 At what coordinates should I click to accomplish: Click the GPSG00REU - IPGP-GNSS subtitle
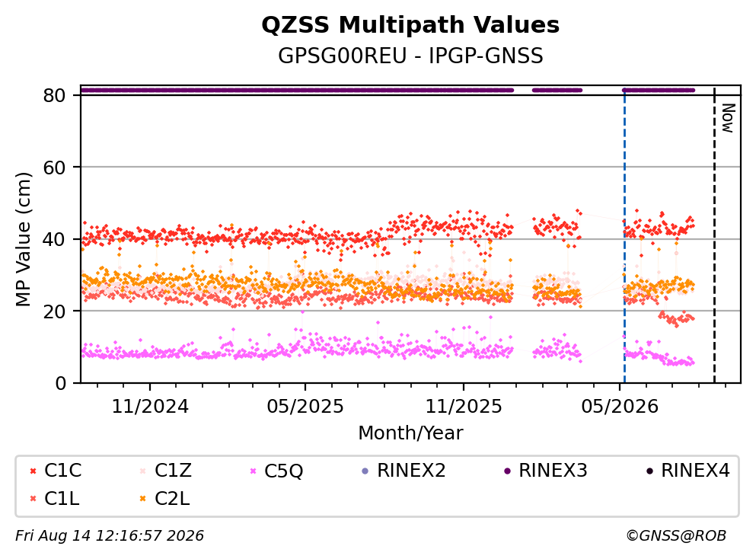(410, 56)
